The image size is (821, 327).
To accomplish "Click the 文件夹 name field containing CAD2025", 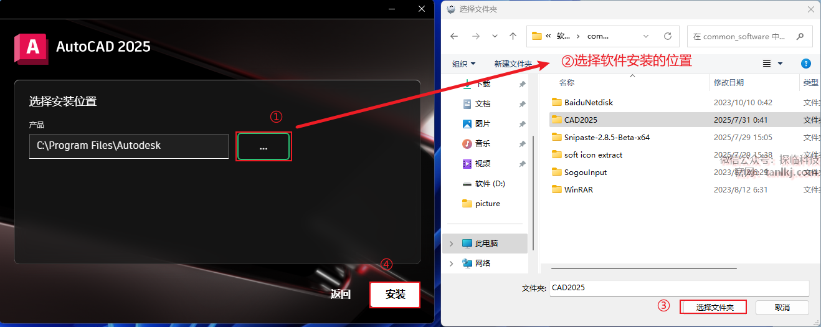I will click(x=679, y=288).
